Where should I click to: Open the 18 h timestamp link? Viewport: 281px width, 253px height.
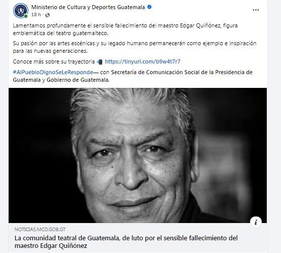[x=36, y=15]
